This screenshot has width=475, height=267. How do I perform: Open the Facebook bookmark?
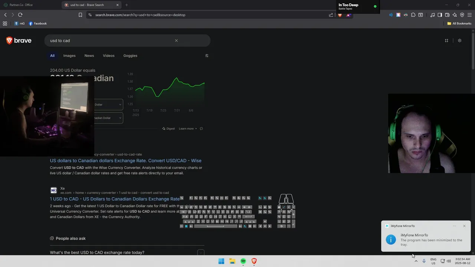[38, 23]
